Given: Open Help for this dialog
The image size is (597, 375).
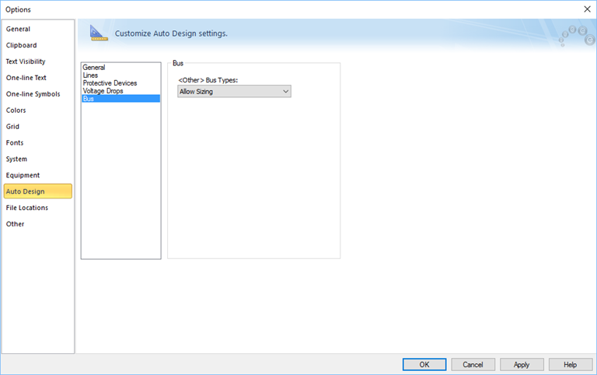Looking at the screenshot, I should click(570, 364).
